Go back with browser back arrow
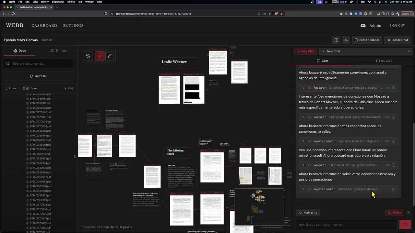Viewport: 415px width, 233px height. point(4,14)
